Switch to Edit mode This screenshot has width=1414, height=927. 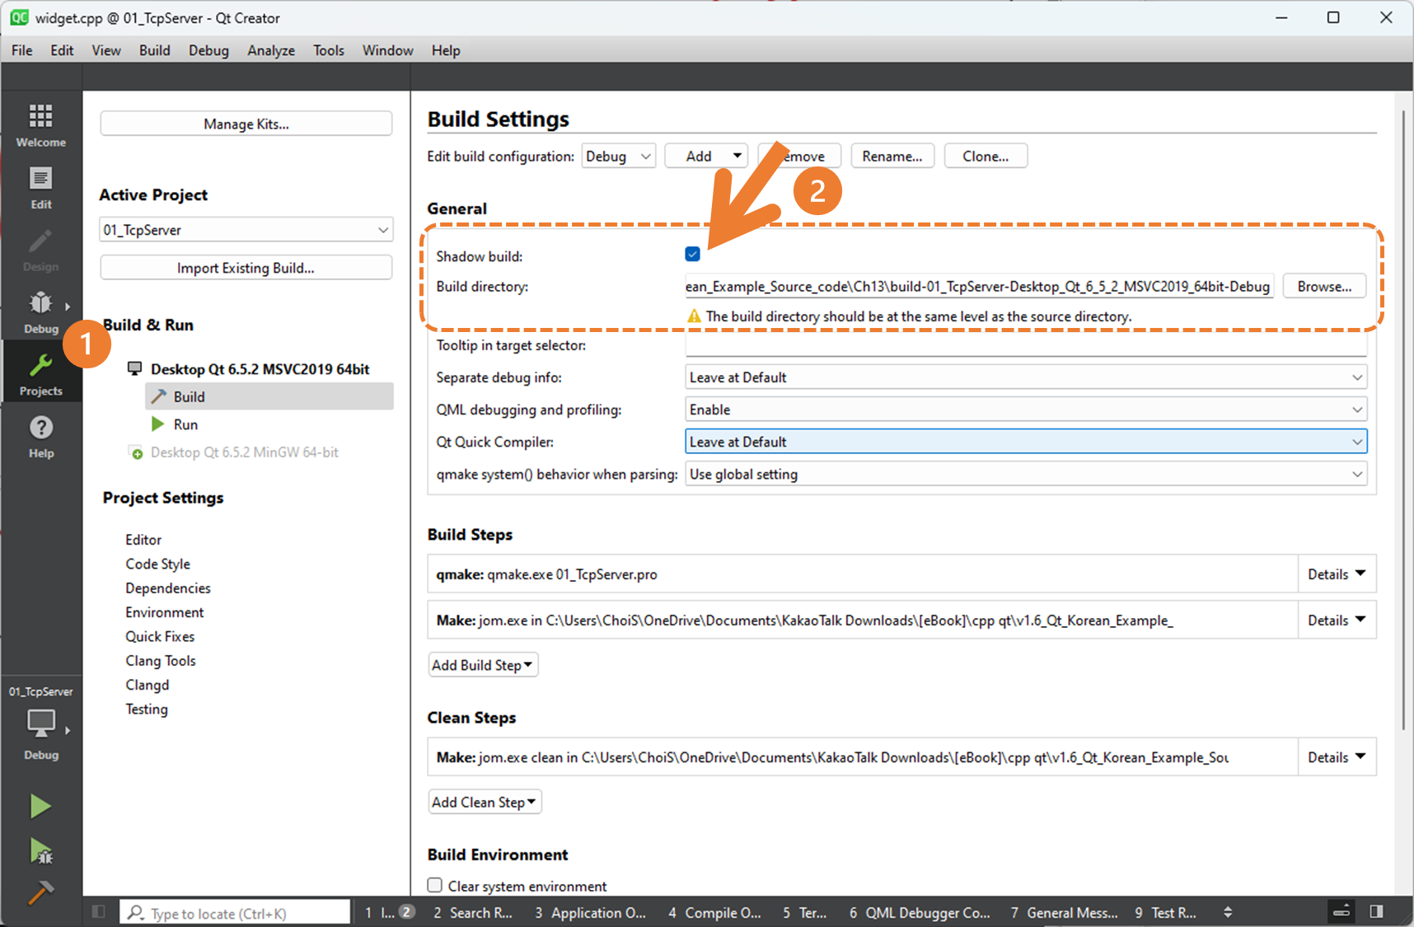click(x=40, y=188)
